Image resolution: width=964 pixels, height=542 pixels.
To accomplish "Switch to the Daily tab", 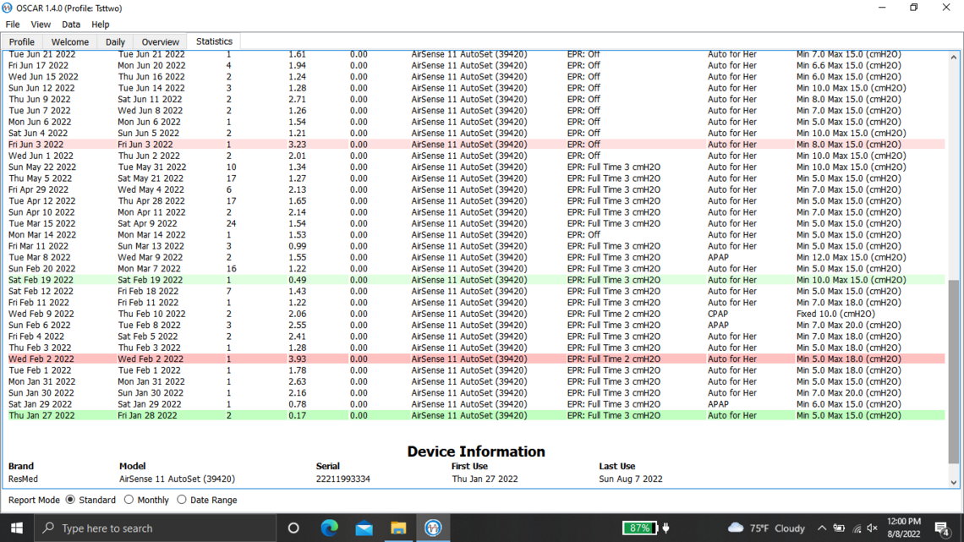I will [115, 41].
